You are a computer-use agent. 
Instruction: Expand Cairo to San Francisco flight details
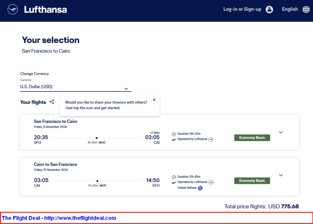(281, 175)
